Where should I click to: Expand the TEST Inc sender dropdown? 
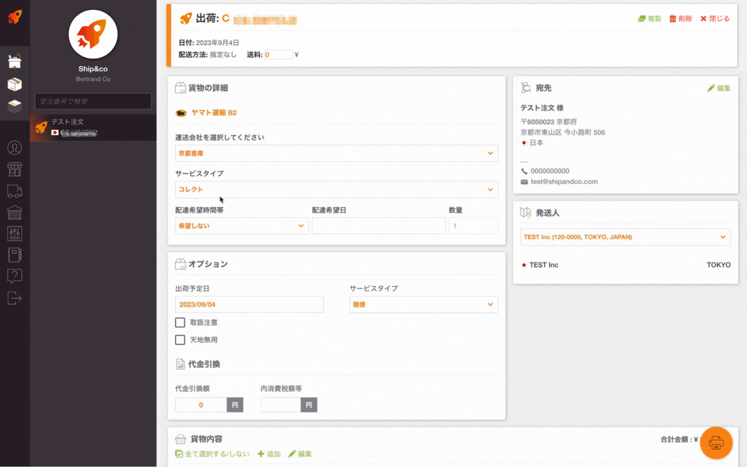point(625,237)
